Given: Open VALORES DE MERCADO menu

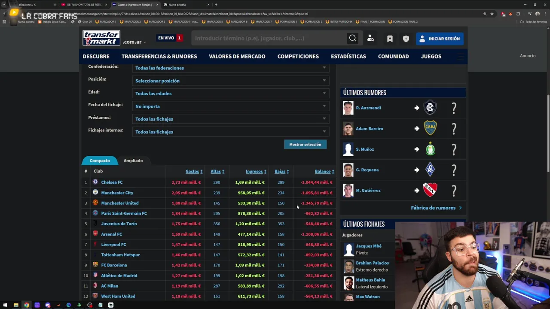Looking at the screenshot, I should (x=237, y=56).
